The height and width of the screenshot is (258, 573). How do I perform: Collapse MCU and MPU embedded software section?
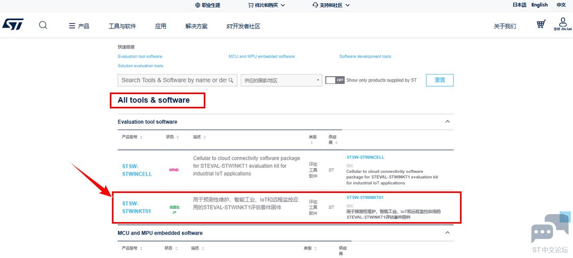tap(447, 233)
